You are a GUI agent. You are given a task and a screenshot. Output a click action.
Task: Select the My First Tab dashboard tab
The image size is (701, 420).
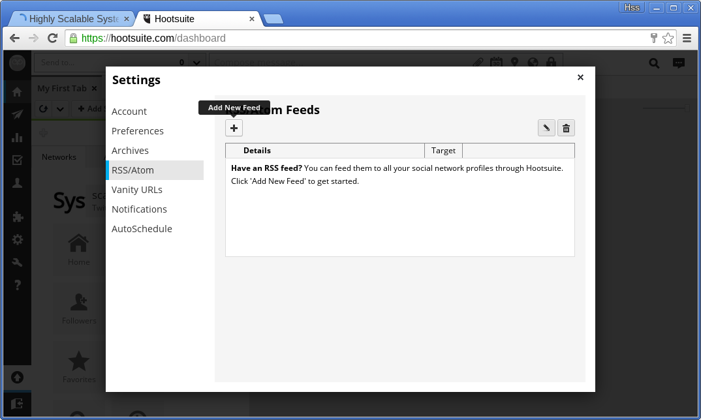pos(62,89)
